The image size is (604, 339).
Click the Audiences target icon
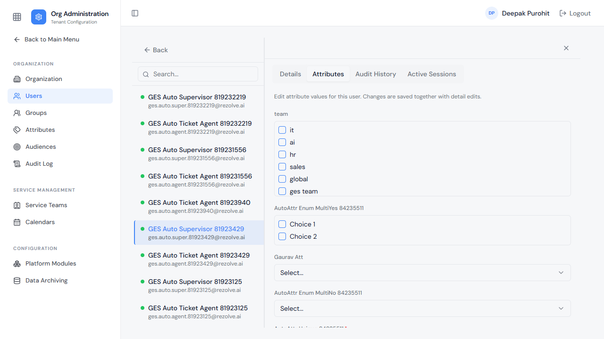[17, 147]
